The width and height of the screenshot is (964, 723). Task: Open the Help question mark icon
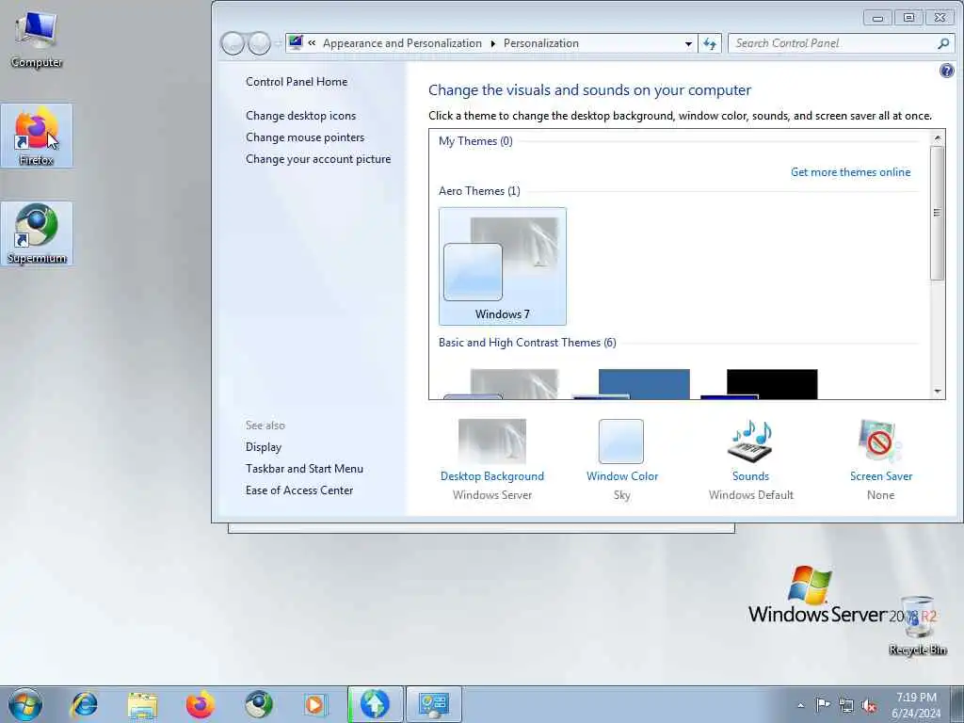click(x=947, y=71)
